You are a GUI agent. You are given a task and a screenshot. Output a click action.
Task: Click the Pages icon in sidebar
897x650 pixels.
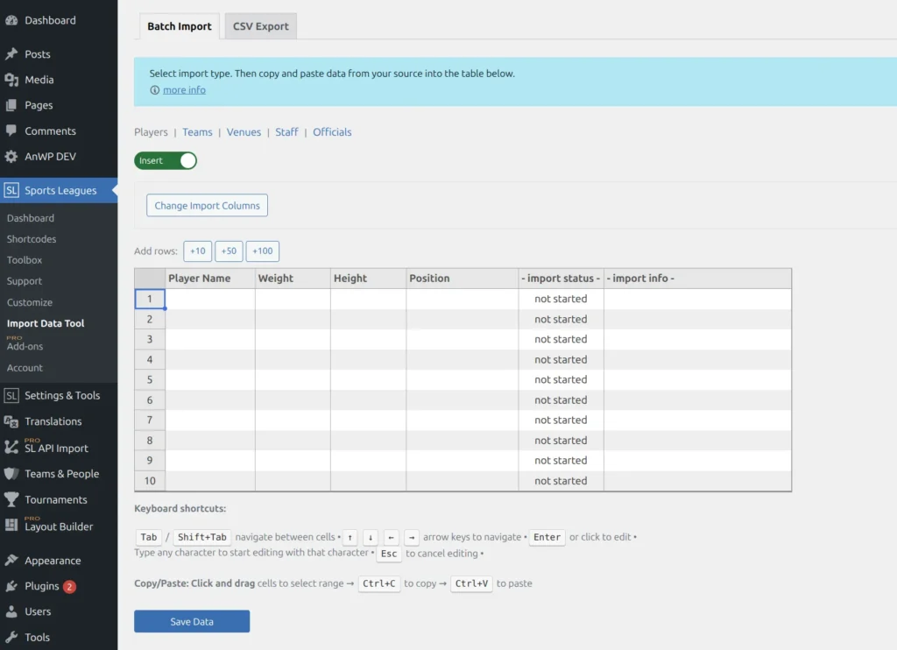[11, 105]
